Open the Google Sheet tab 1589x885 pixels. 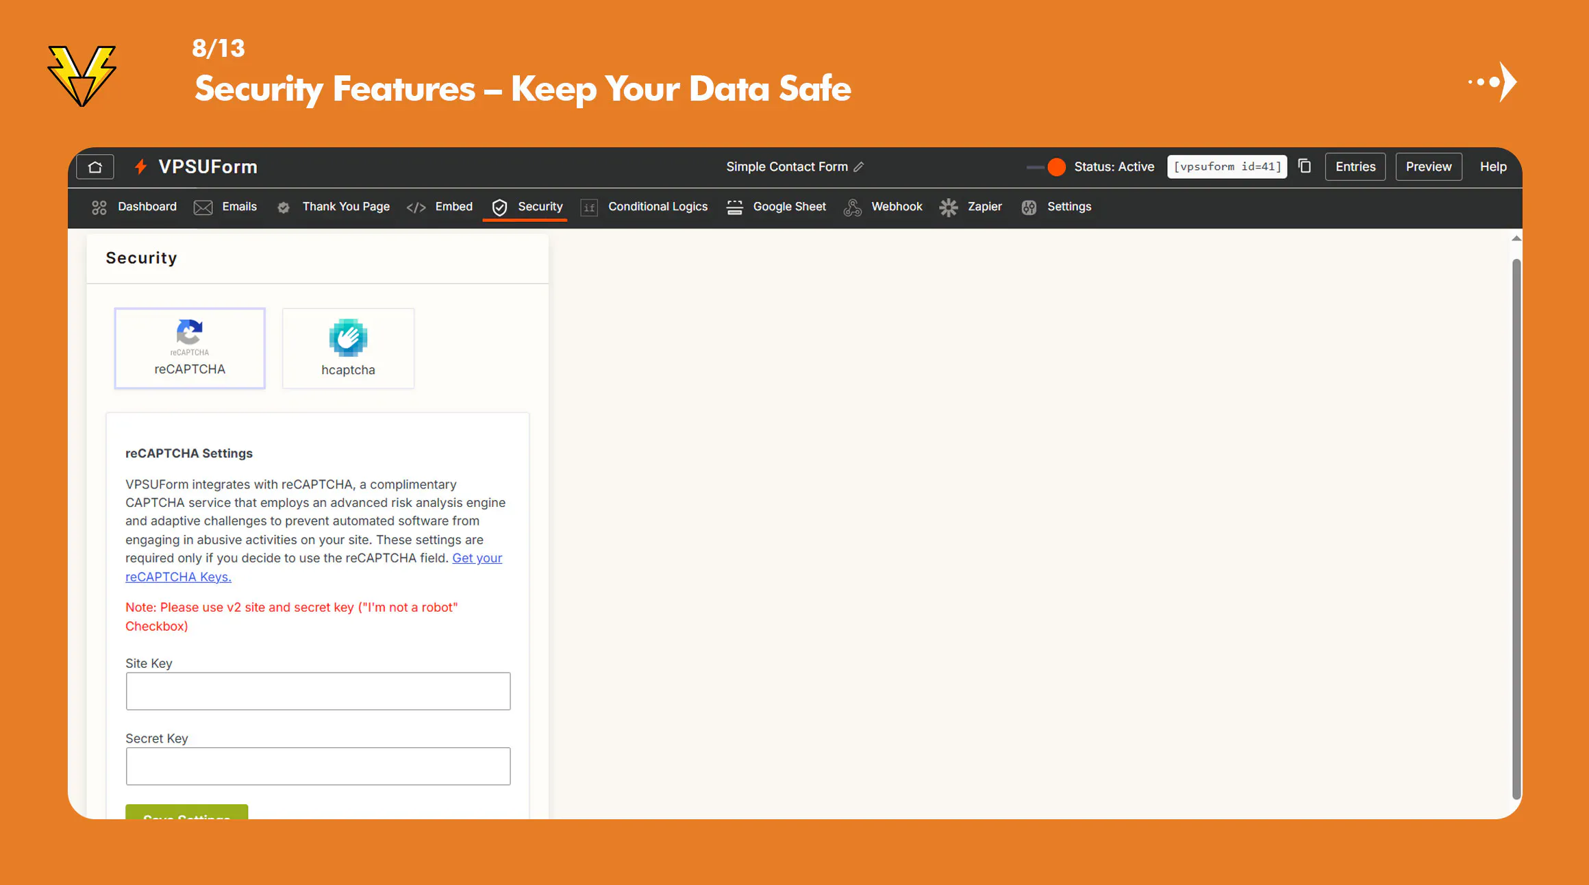click(x=790, y=207)
